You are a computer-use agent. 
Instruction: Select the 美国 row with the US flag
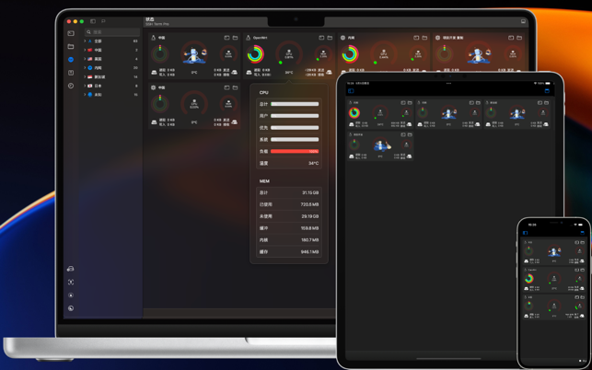[x=111, y=59]
